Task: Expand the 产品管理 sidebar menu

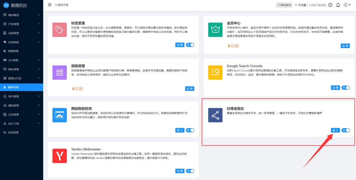Action: [21, 24]
